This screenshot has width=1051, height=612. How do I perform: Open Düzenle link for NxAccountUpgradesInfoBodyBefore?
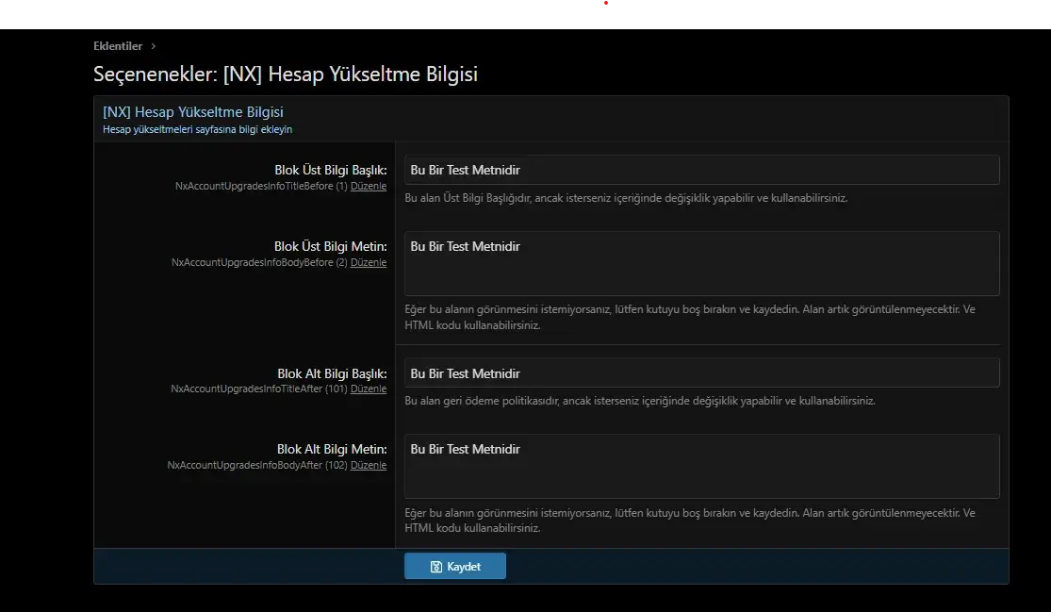pyautogui.click(x=369, y=263)
